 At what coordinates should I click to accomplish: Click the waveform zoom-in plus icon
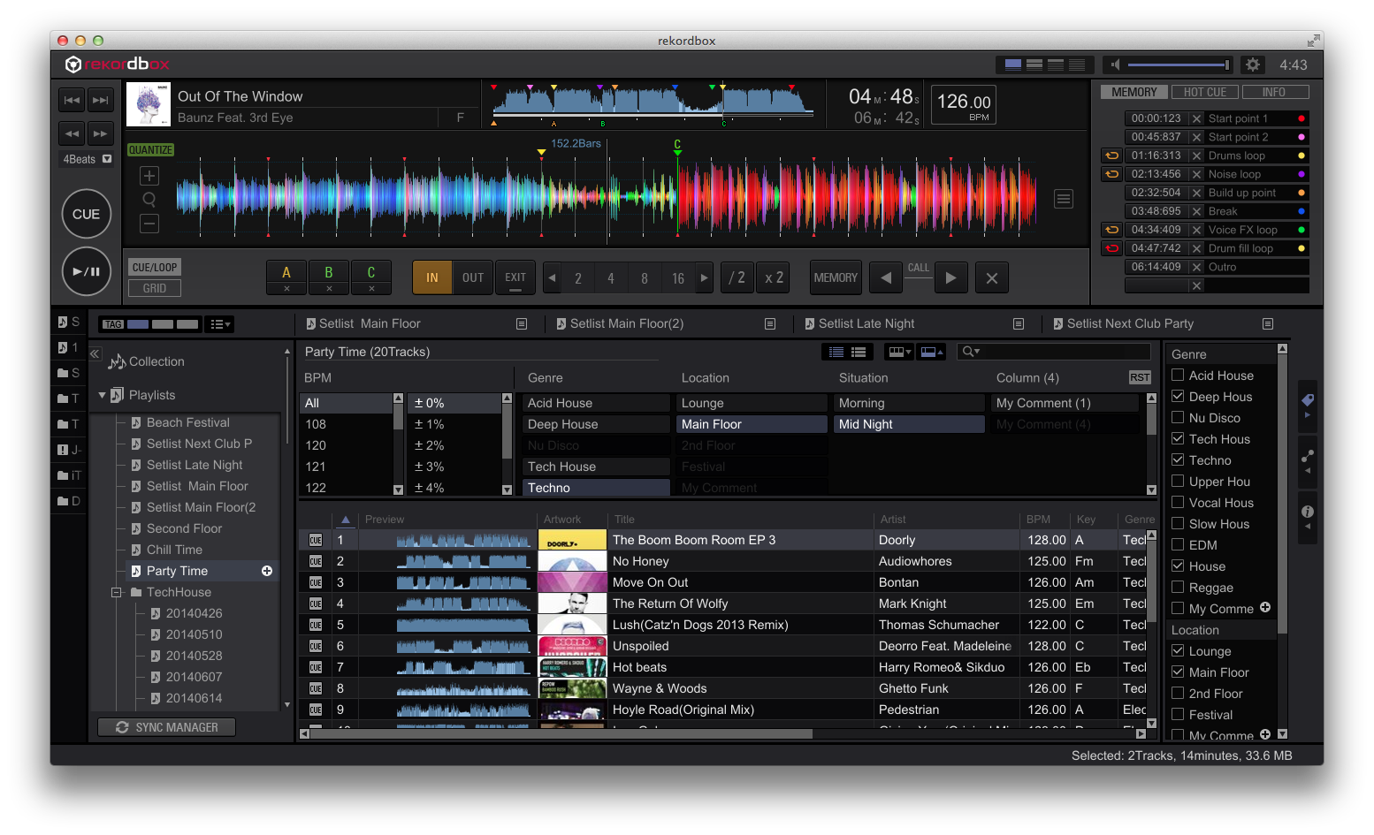(149, 176)
